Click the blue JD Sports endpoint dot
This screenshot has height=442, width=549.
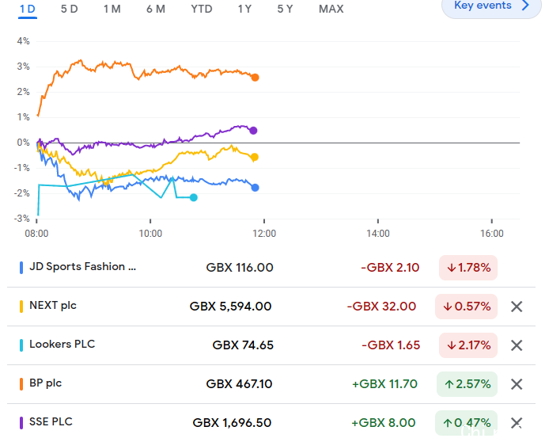coord(256,188)
